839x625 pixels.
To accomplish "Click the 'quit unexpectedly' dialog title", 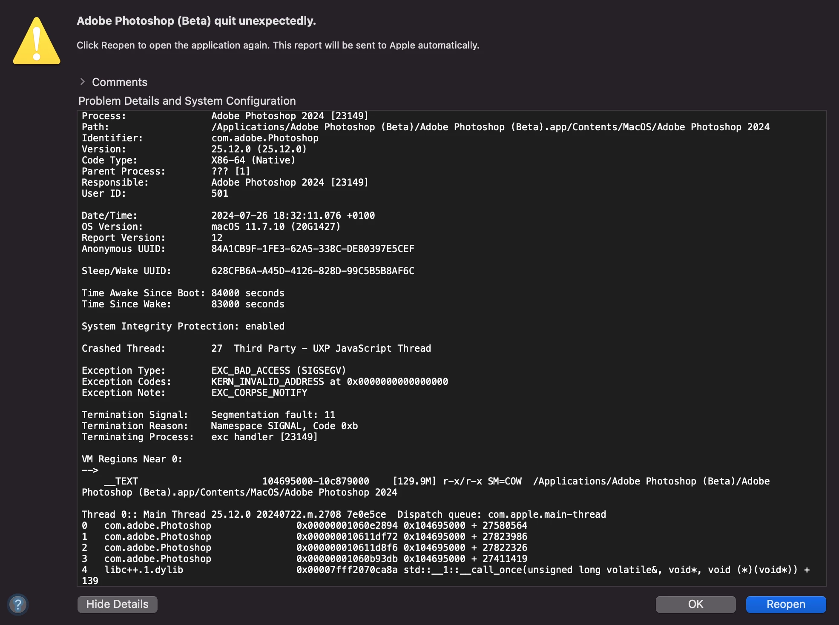I will 196,21.
